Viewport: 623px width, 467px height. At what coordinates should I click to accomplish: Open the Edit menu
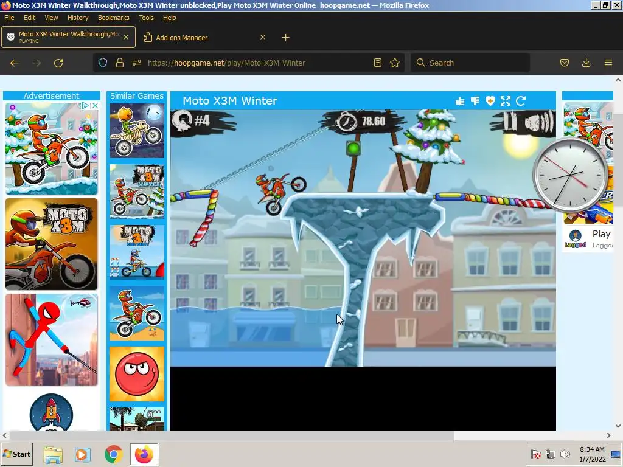click(29, 18)
